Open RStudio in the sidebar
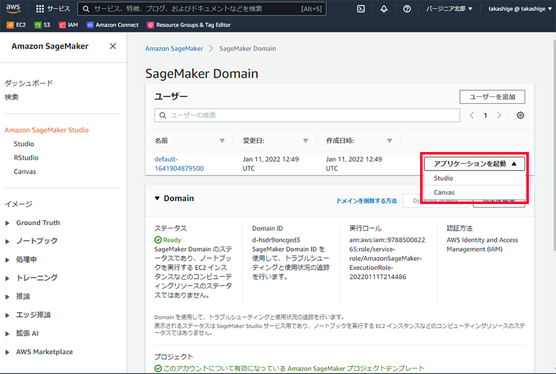Screen dimensions: 556x374 point(26,158)
